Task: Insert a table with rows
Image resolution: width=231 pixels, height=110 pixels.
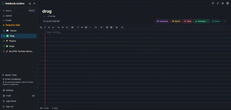Action: [x=111, y=27]
